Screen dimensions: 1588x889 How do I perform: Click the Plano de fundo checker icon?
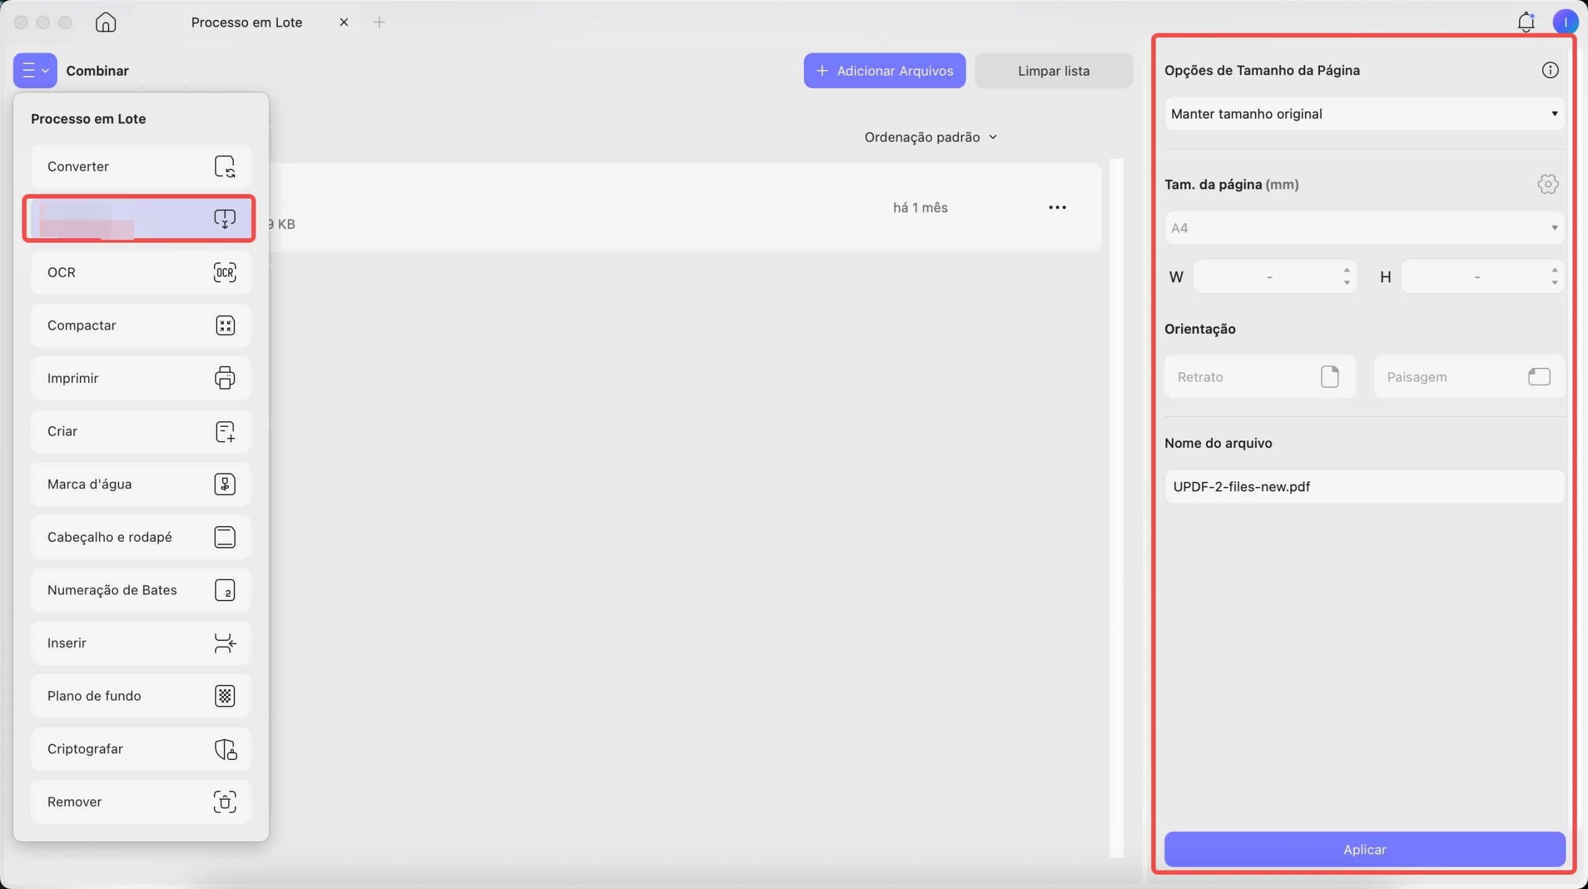[225, 696]
